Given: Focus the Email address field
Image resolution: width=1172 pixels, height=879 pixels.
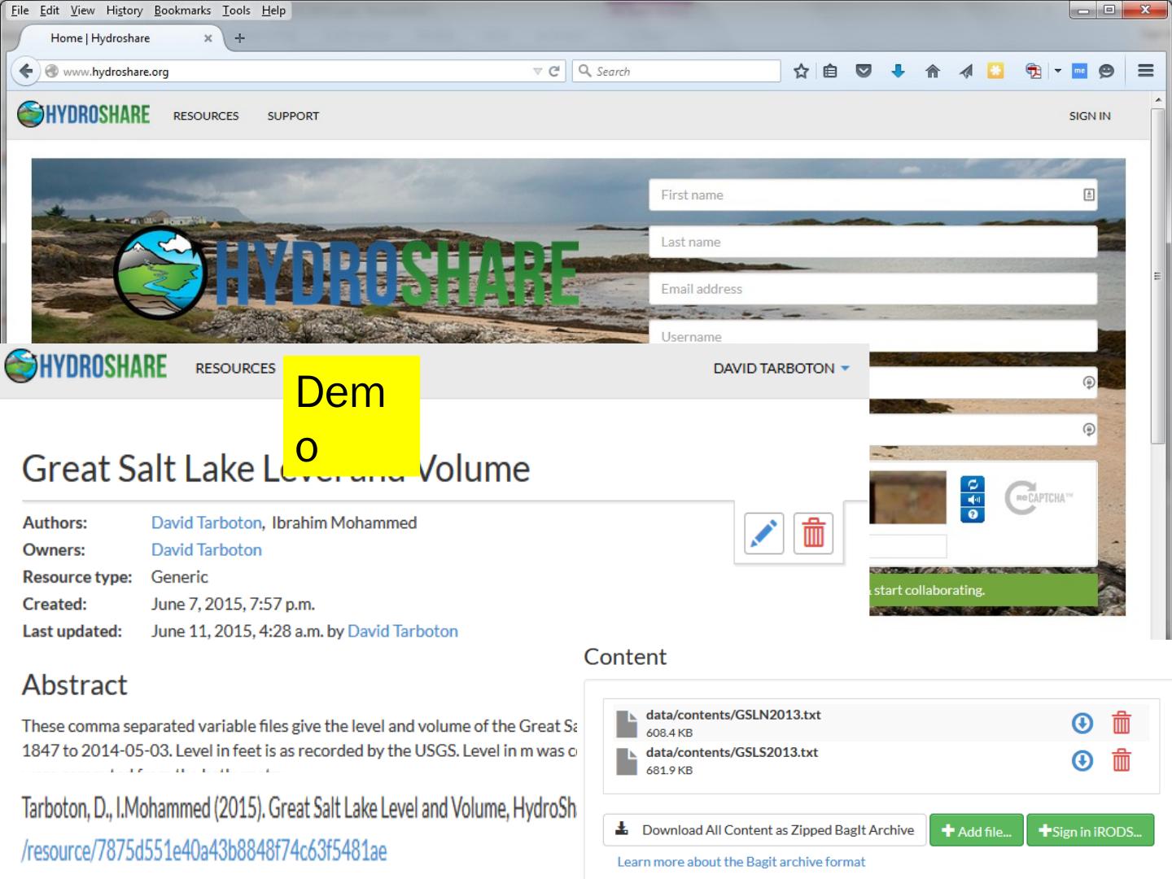Looking at the screenshot, I should tap(872, 289).
